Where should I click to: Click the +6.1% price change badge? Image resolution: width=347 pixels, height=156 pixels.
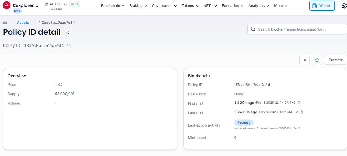(x=75, y=4)
